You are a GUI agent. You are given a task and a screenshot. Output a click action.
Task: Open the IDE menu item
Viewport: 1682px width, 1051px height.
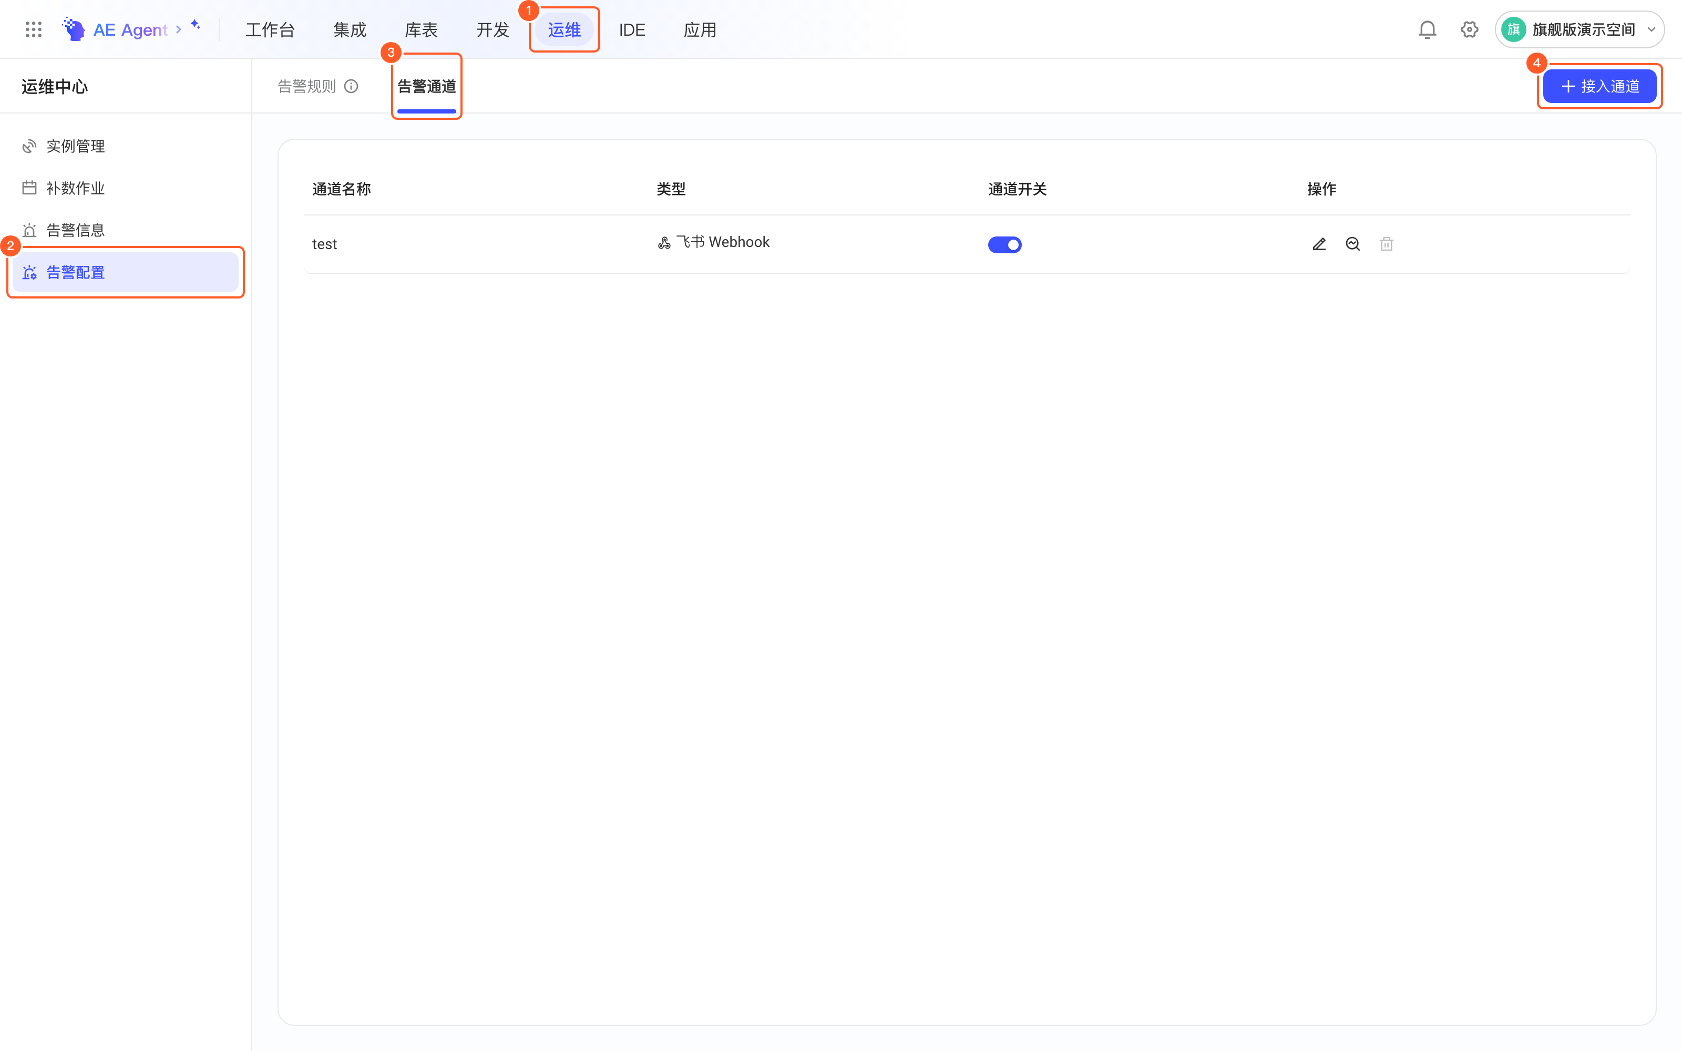coord(632,30)
